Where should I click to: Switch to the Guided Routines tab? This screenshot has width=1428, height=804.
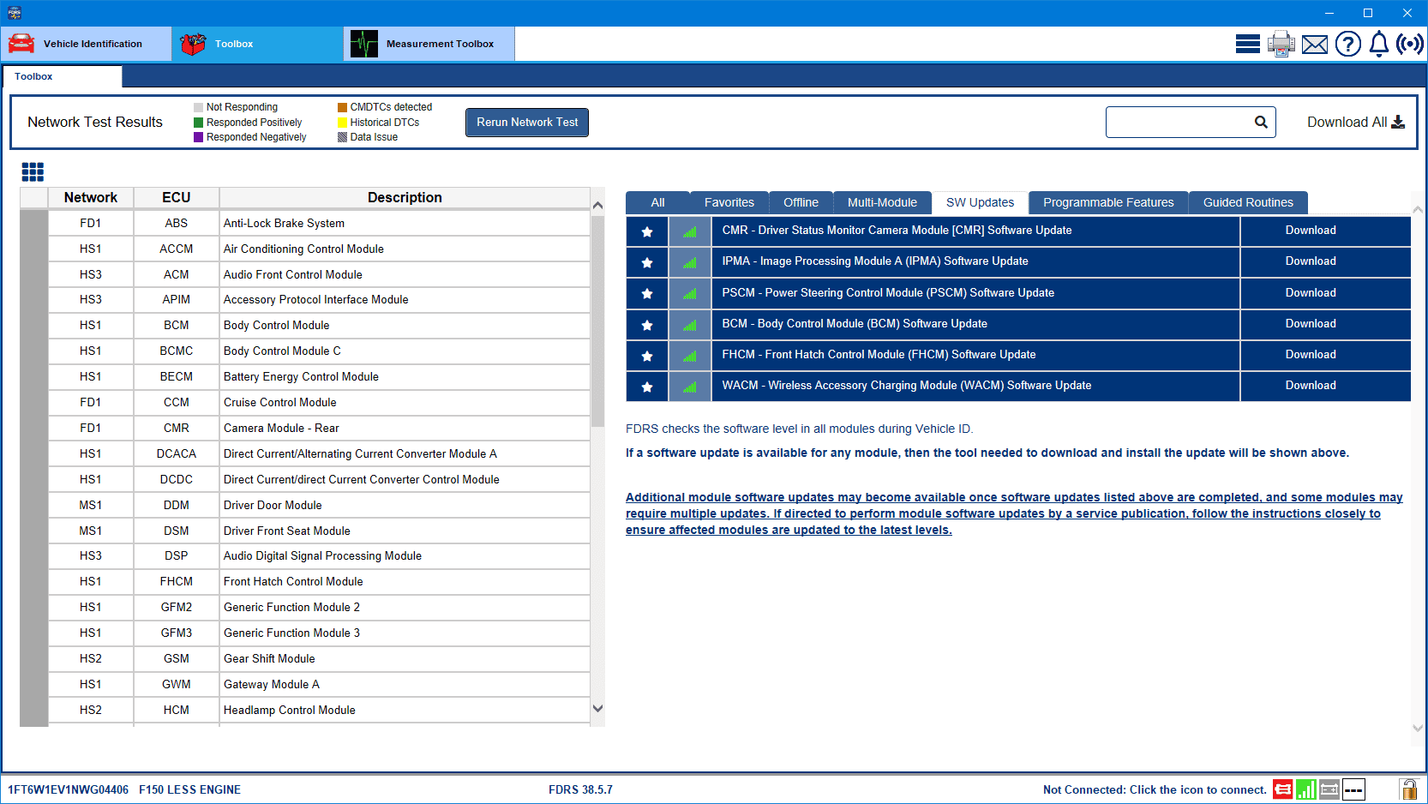[1248, 202]
